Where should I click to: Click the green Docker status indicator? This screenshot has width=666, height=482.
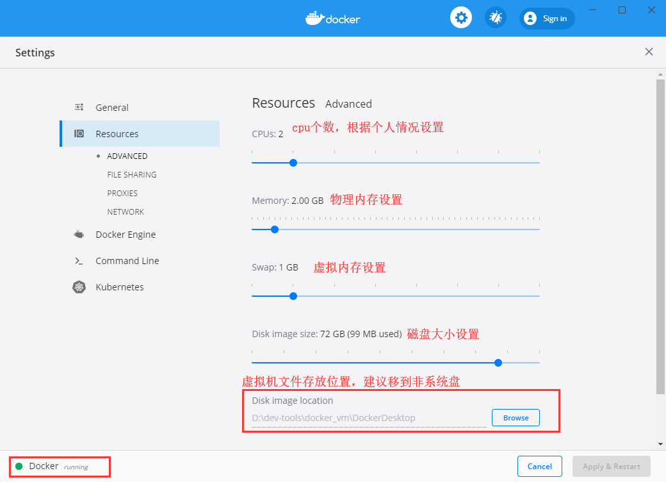(19, 466)
